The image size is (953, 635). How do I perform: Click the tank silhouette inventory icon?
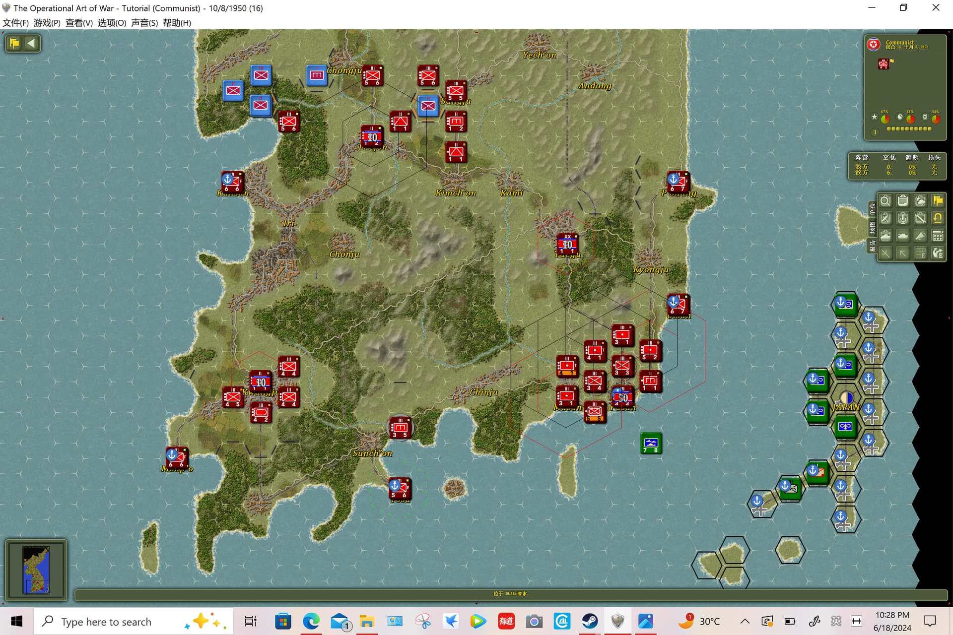903,235
